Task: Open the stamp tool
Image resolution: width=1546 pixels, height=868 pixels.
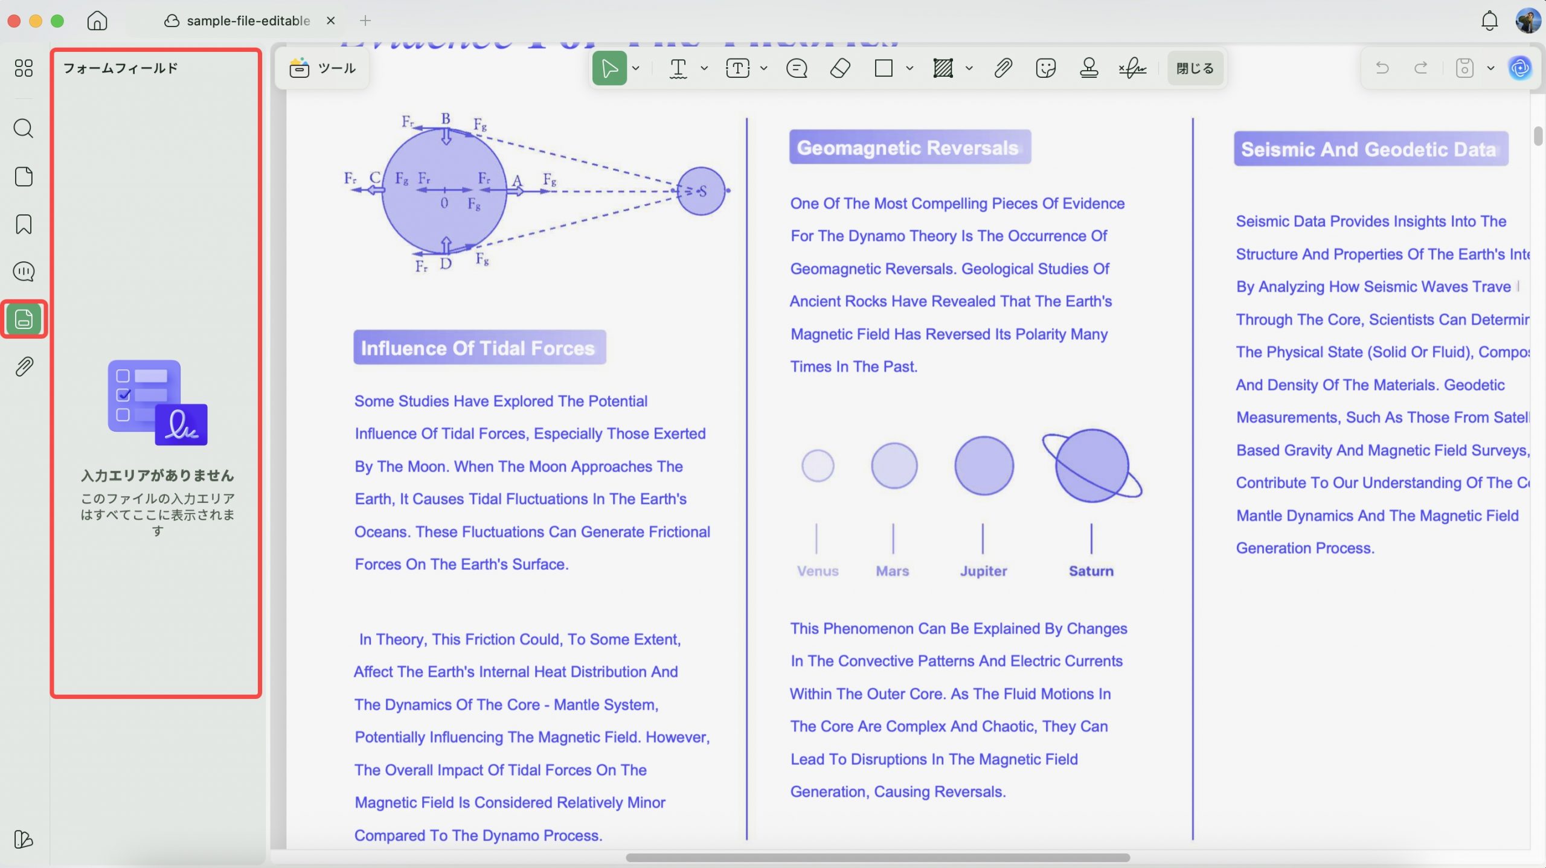Action: [1089, 68]
